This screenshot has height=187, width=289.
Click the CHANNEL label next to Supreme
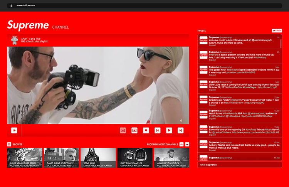(x=60, y=27)
